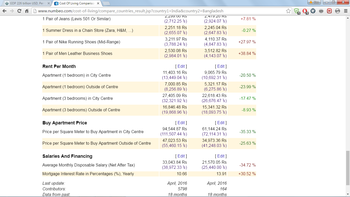Close the Cost Of Living Comparison tab
The width and height of the screenshot is (350, 197).
98,3
